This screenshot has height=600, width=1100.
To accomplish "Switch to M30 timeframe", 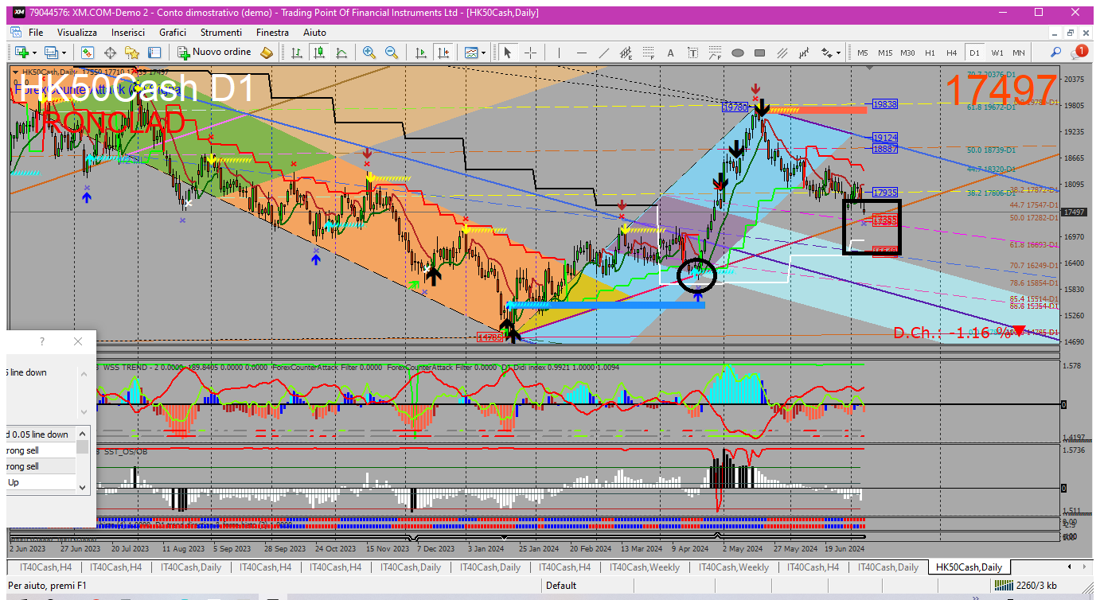I will click(907, 53).
